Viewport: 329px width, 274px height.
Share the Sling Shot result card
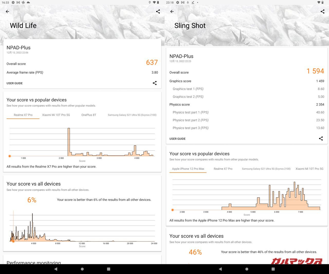coord(321,138)
